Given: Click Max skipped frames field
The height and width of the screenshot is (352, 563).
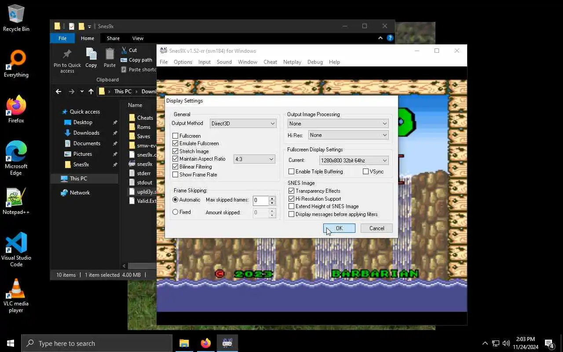Looking at the screenshot, I should coord(260,201).
